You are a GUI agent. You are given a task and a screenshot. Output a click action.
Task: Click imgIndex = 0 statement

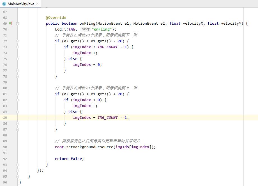[87, 65]
